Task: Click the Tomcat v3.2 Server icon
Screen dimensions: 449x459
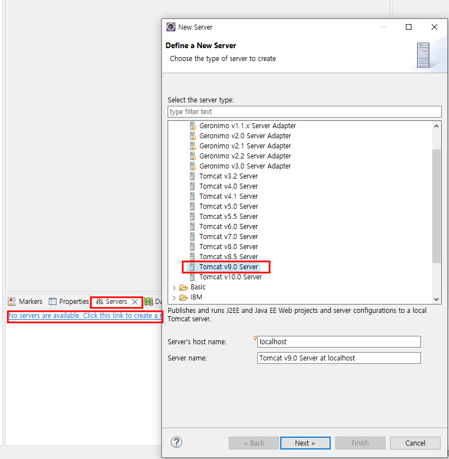Action: pos(192,176)
